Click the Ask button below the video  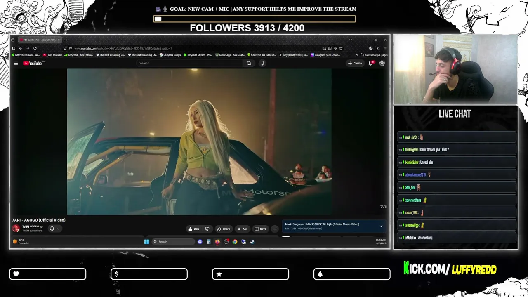point(242,229)
